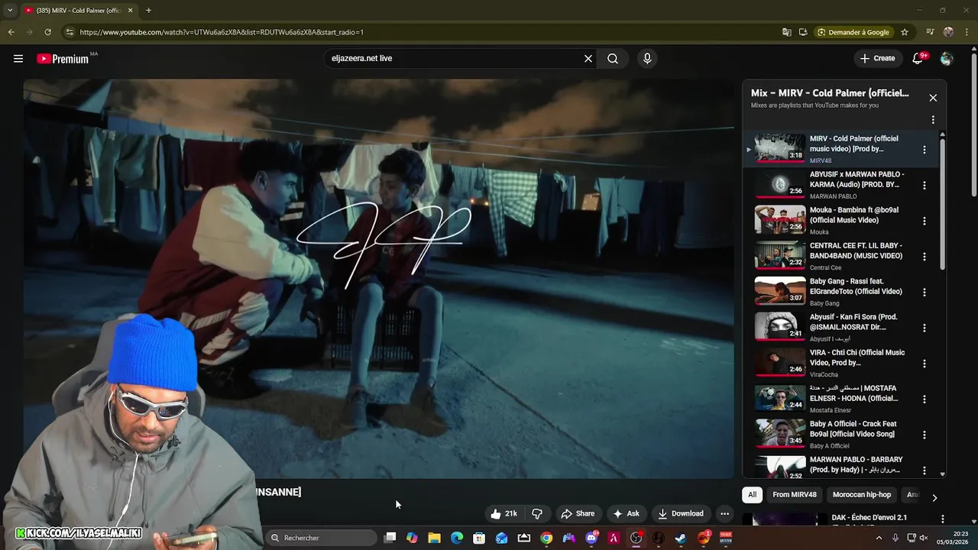The width and height of the screenshot is (978, 550).
Task: Open Discord from the taskbar
Action: point(591,538)
